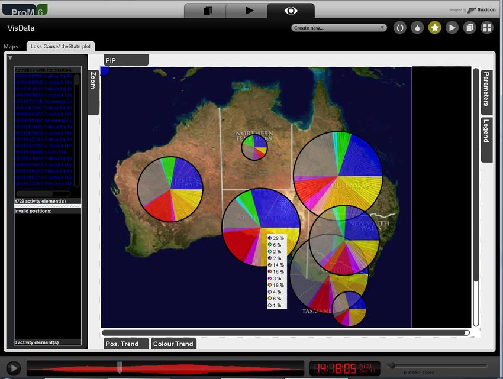Adjust the playback speed slider knob
The width and height of the screenshot is (503, 379).
[392, 365]
